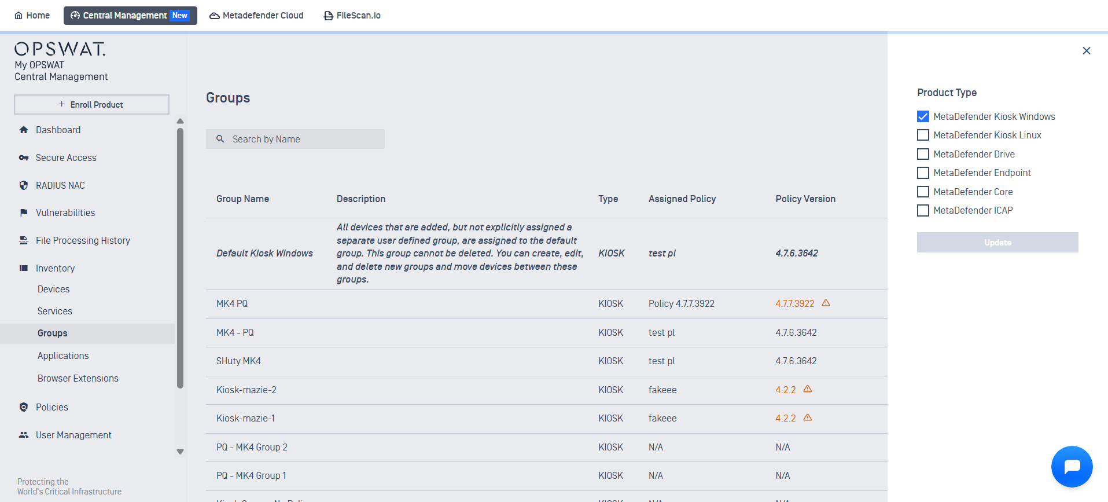Open the SHuty MK4 group
1108x502 pixels.
238,361
